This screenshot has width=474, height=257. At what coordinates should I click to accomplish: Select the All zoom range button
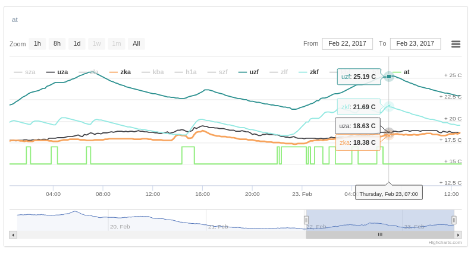(x=136, y=44)
